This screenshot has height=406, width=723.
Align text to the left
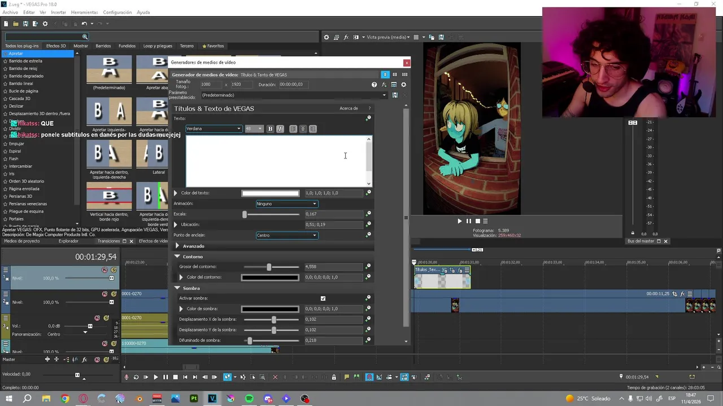[x=293, y=129]
